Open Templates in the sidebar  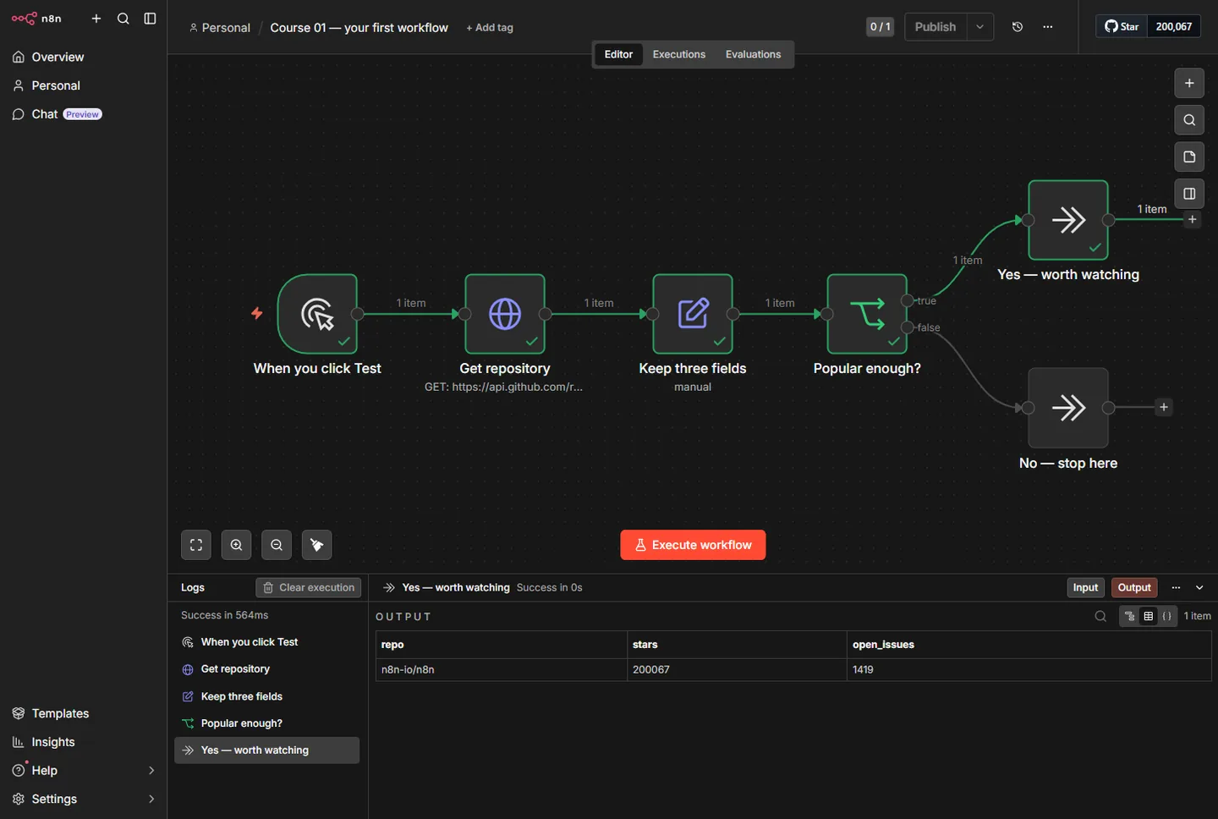[84, 713]
